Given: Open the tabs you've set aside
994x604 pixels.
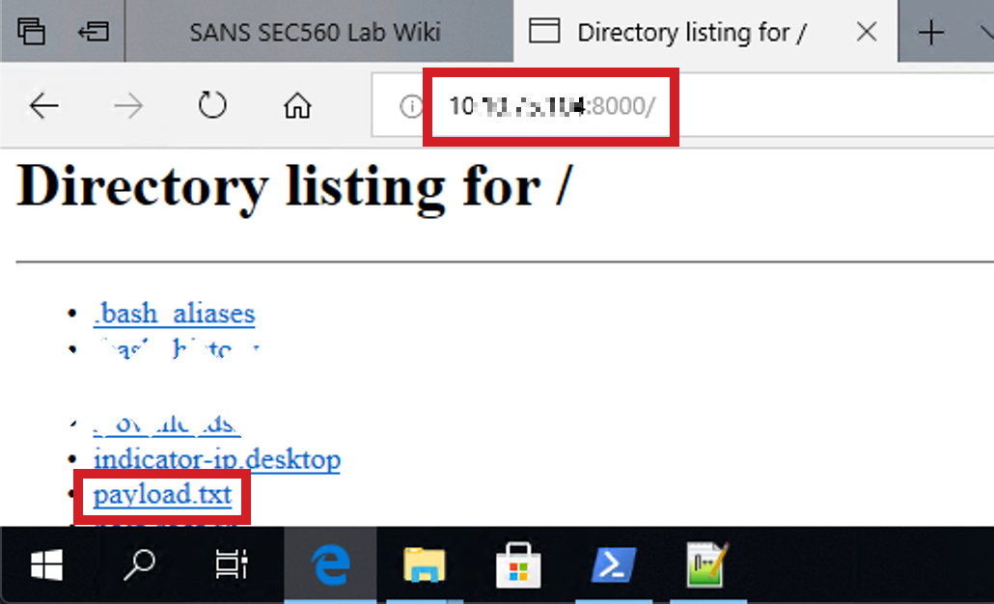Looking at the screenshot, I should pos(32,32).
